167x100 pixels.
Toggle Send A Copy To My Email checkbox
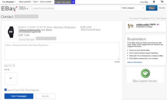(x=5, y=90)
